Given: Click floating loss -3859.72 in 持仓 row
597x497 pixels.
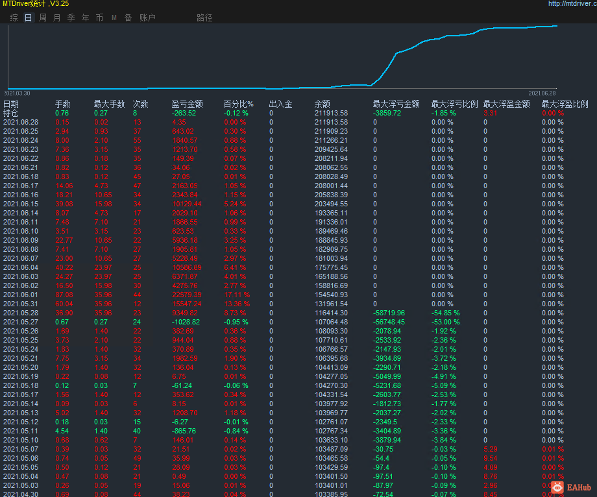Looking at the screenshot, I should [387, 113].
